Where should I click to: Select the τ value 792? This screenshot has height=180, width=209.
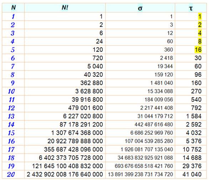click(x=196, y=108)
